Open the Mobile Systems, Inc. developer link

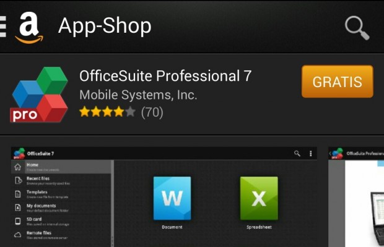pyautogui.click(x=138, y=94)
